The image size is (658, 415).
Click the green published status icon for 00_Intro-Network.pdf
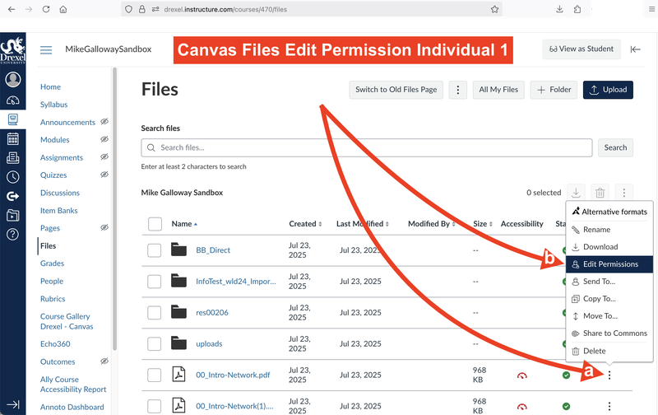566,375
